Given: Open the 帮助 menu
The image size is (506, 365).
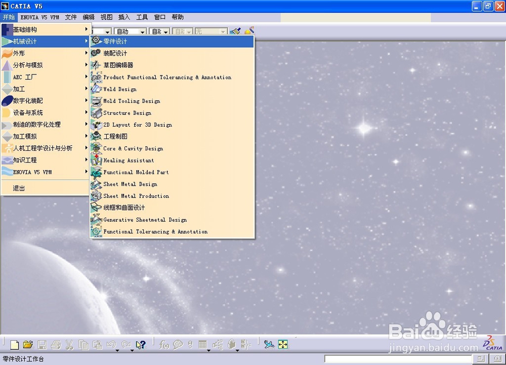Looking at the screenshot, I should coord(178,17).
